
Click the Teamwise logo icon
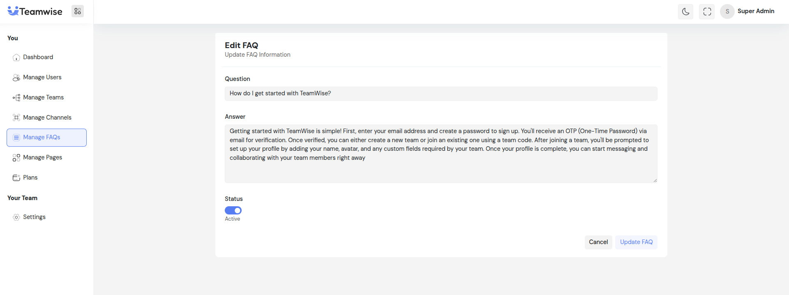coord(13,11)
